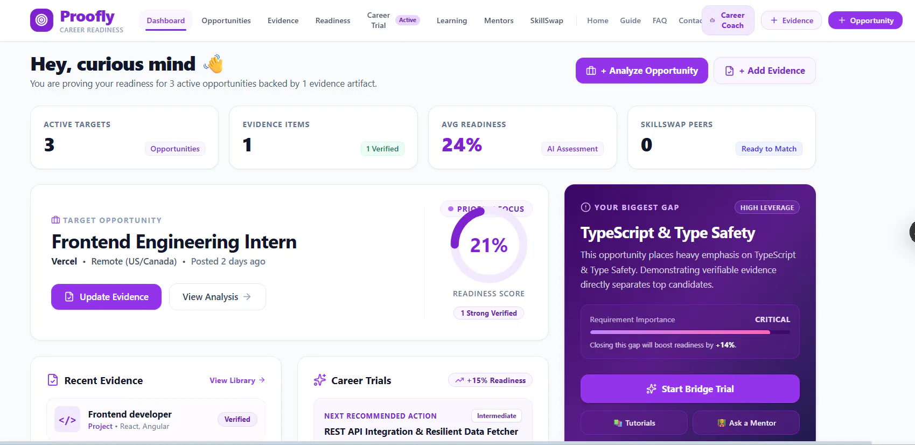The height and width of the screenshot is (445, 915).
Task: Click the Your Biggest Gap alert icon
Action: 586,207
